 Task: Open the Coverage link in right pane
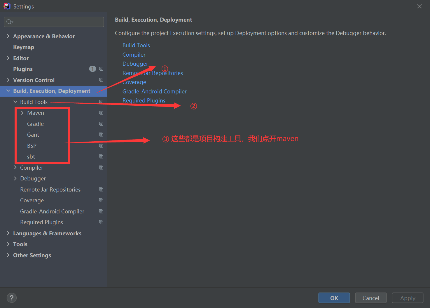tap(134, 82)
